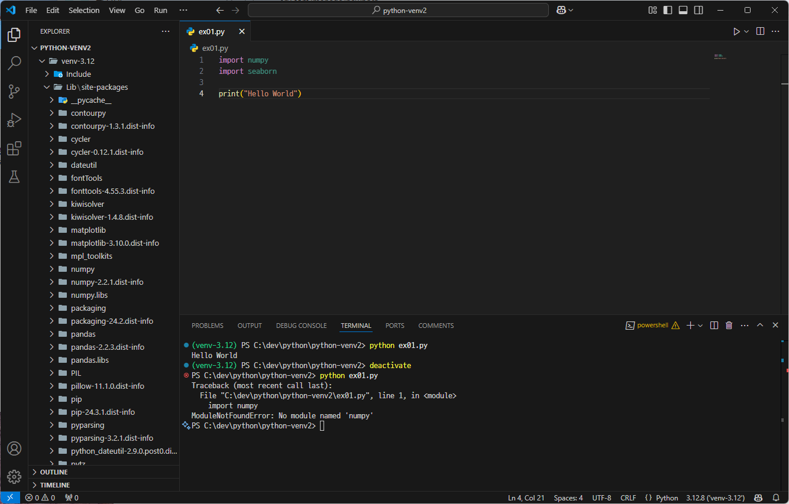Expand the numpy folder
This screenshot has height=504, width=789.
[104, 269]
